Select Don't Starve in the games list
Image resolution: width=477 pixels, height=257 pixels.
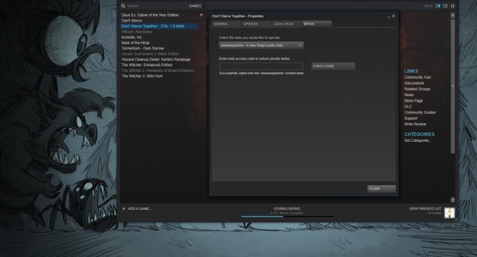pos(132,20)
